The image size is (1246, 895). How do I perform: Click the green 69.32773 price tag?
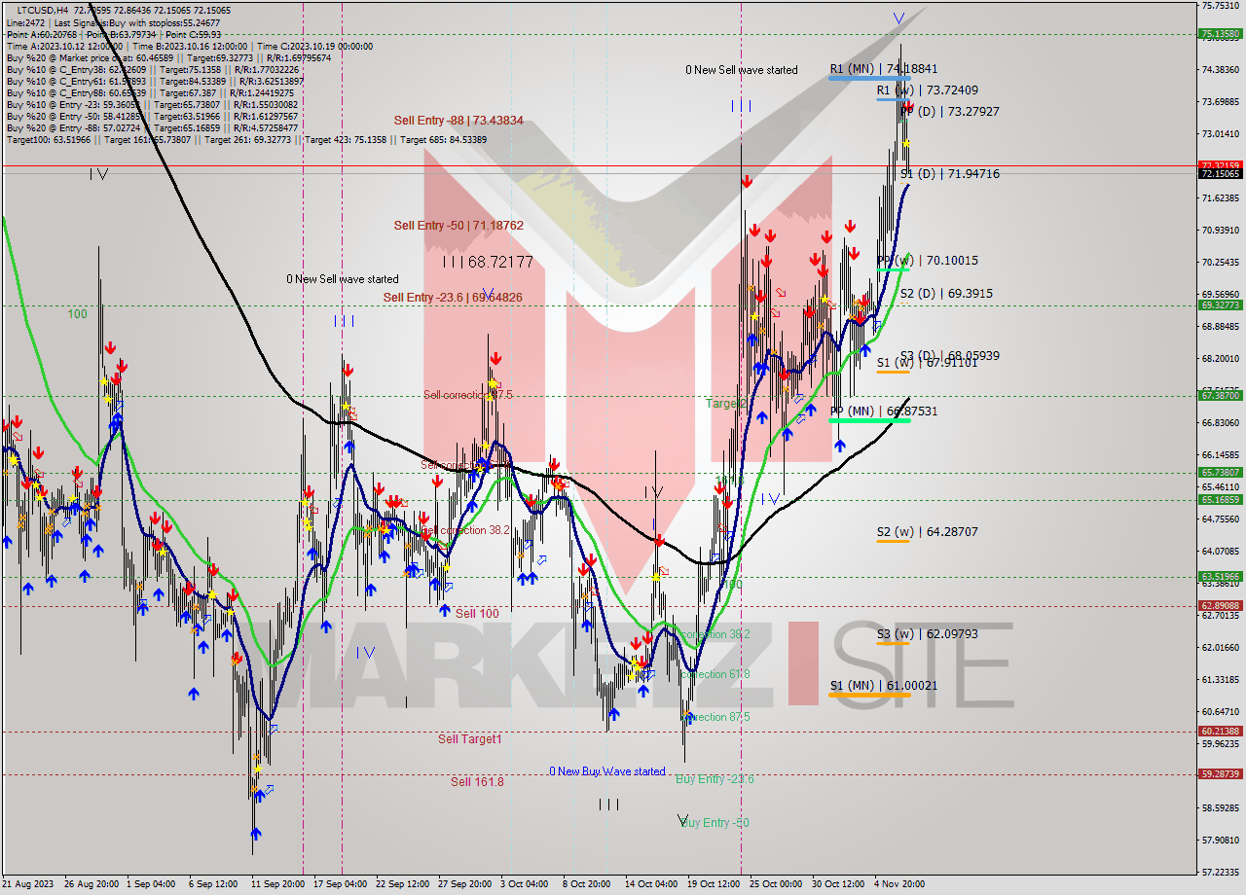click(x=1220, y=304)
